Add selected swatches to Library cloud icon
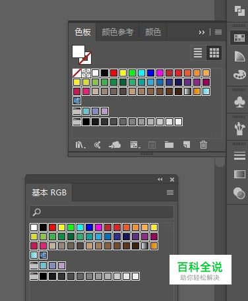The width and height of the screenshot is (248, 301). click(115, 145)
